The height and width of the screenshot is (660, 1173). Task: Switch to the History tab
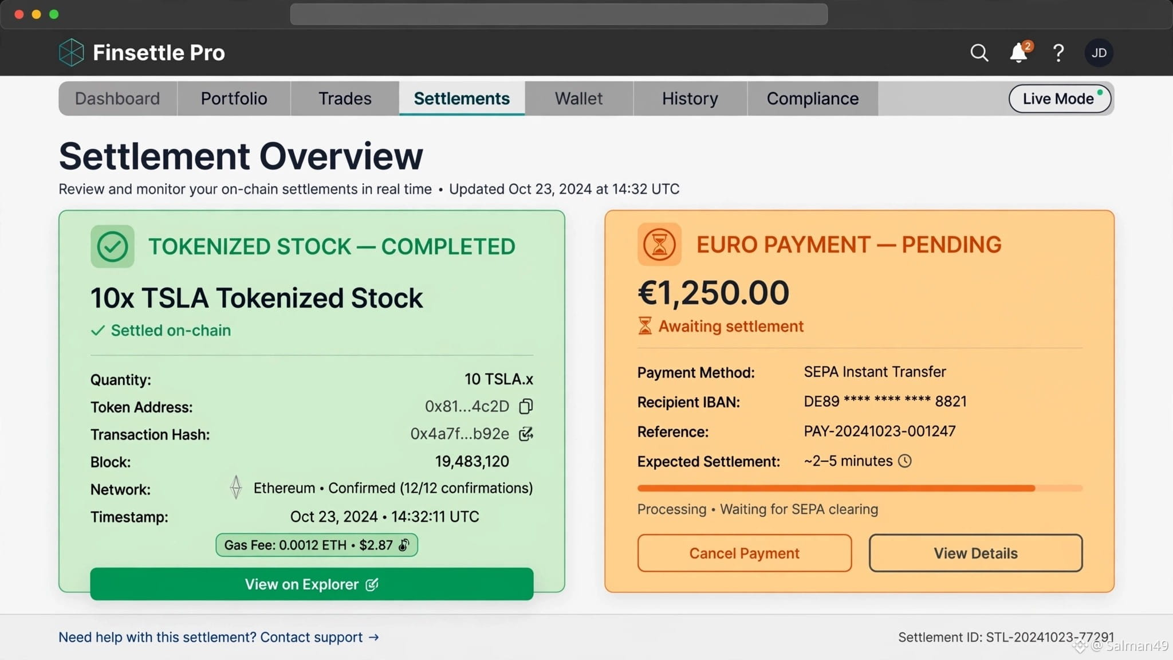click(x=690, y=99)
